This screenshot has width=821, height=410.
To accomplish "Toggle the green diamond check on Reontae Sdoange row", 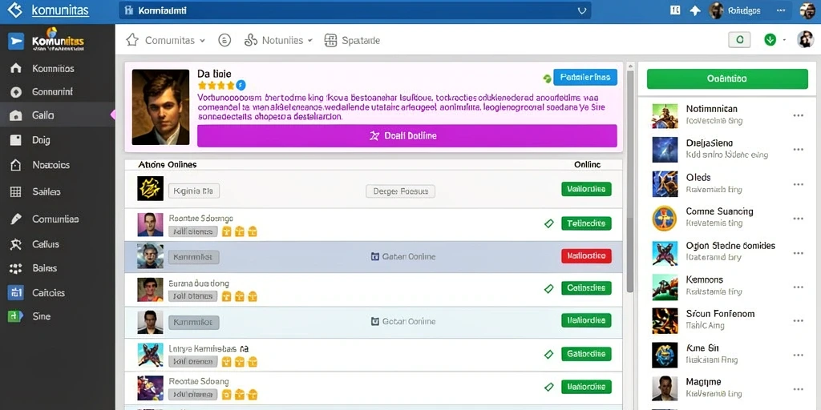I will tap(548, 224).
